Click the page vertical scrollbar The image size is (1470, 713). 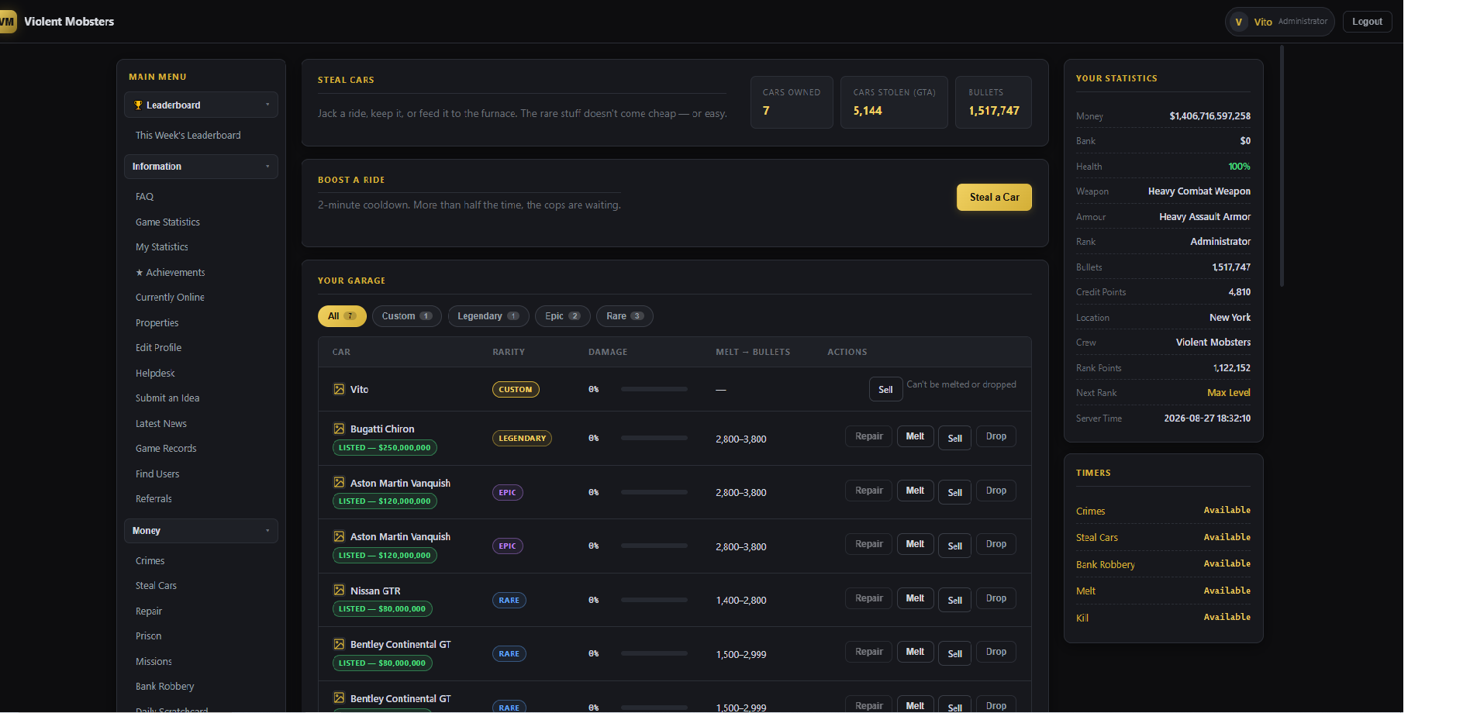point(1282,166)
